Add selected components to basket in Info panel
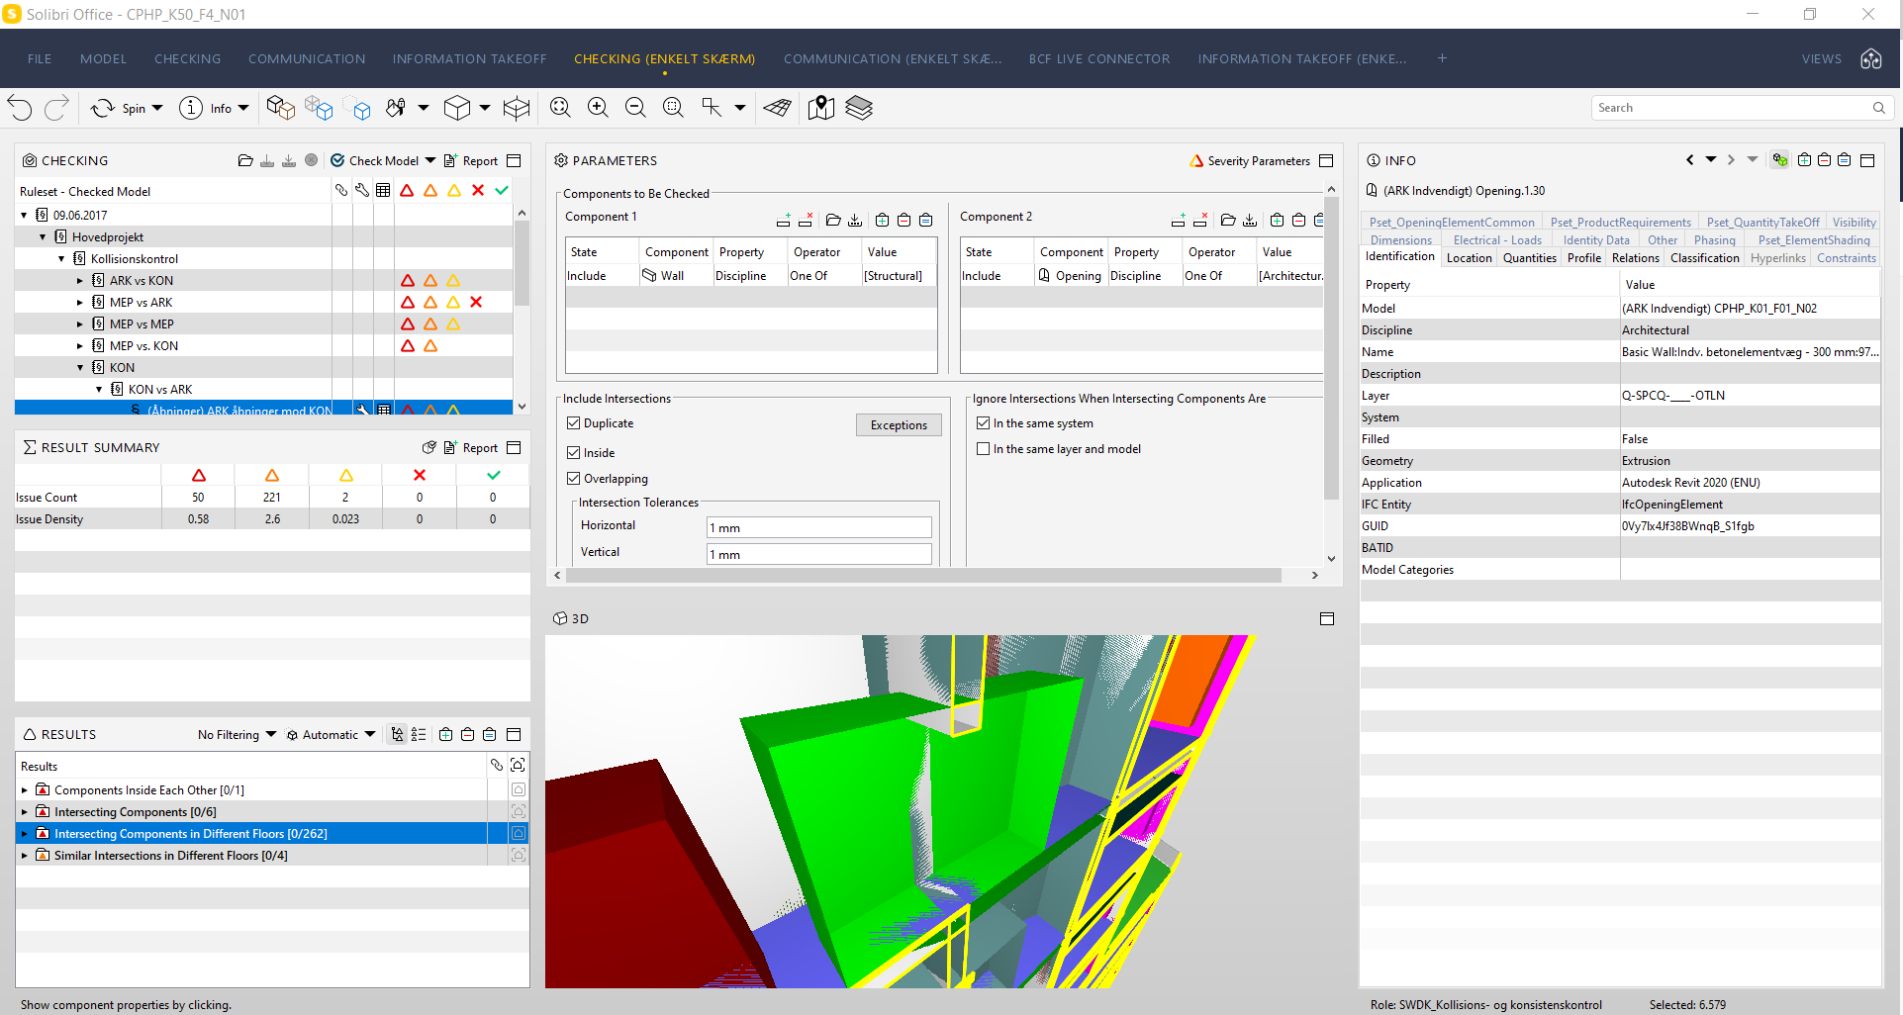 1804,160
